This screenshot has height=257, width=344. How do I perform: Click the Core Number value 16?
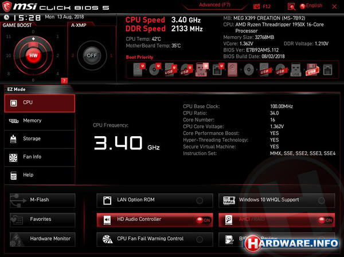tap(272, 120)
